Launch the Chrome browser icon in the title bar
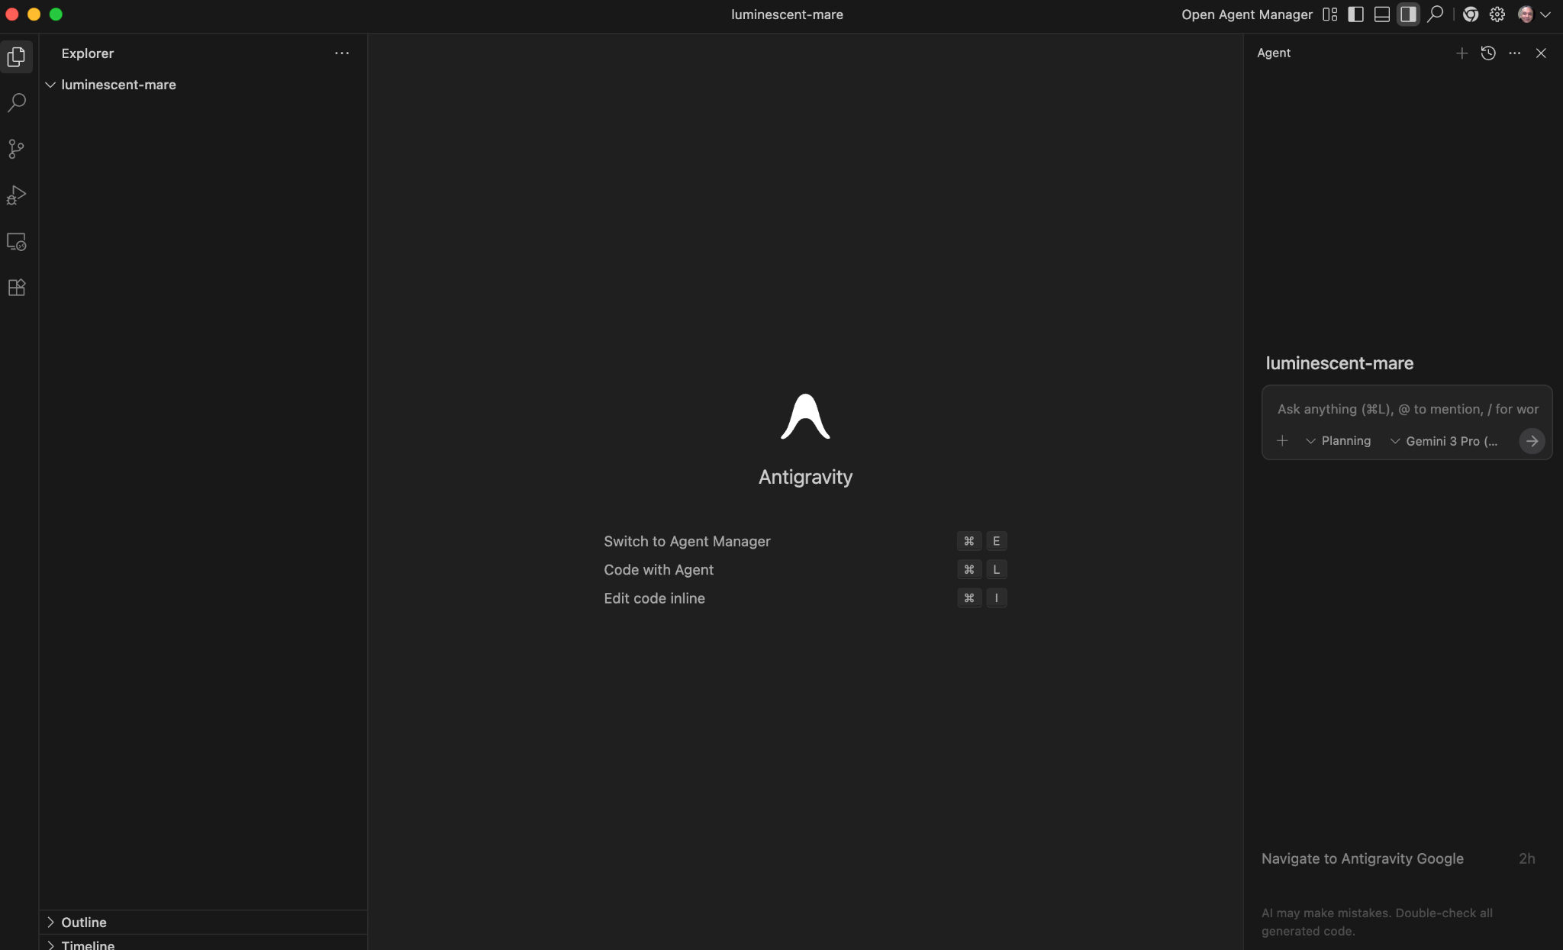Screen dimensions: 1563x950 point(1471,14)
